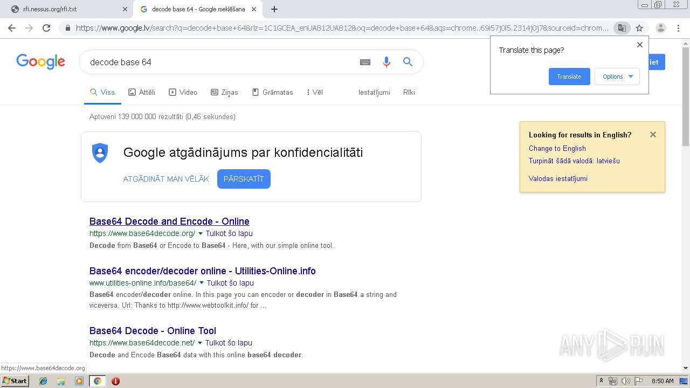Click the network tray icon
Viewport: 690px width, 388px height.
(x=613, y=381)
